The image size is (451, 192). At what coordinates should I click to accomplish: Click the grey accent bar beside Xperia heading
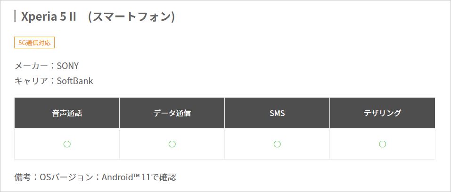pyautogui.click(x=16, y=16)
